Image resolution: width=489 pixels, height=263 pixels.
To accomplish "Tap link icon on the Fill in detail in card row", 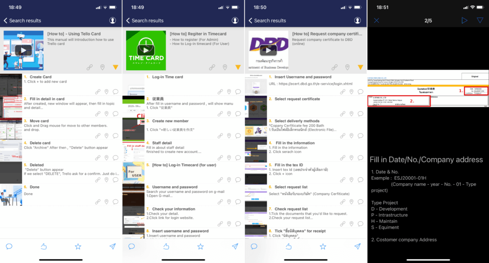I will click(98, 114).
